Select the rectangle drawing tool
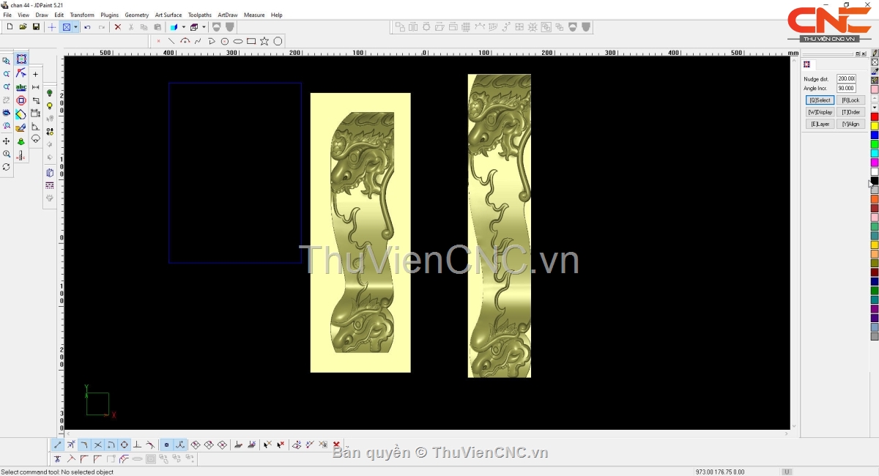This screenshot has height=476, width=879. (x=251, y=42)
